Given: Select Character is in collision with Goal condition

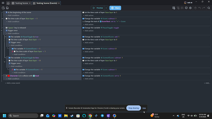Looking at the screenshot, I should pyautogui.click(x=22, y=76).
